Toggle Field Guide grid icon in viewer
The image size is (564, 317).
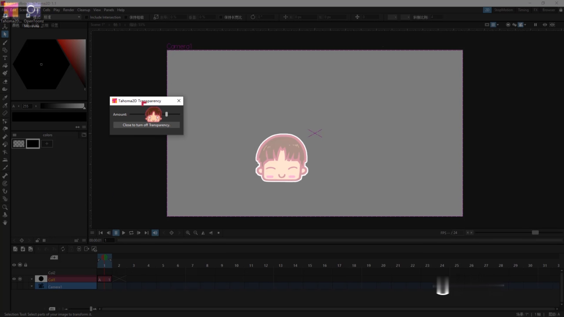(493, 25)
